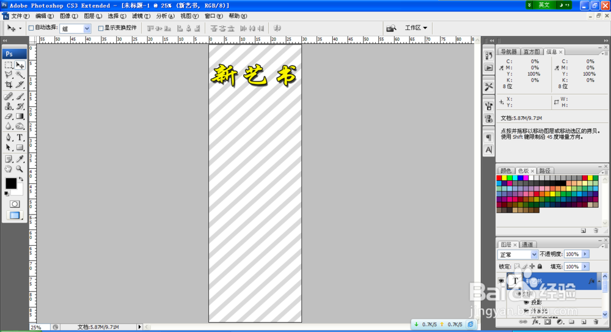611x332 pixels.
Task: Select the Magic Wand tool
Action: tap(20, 75)
